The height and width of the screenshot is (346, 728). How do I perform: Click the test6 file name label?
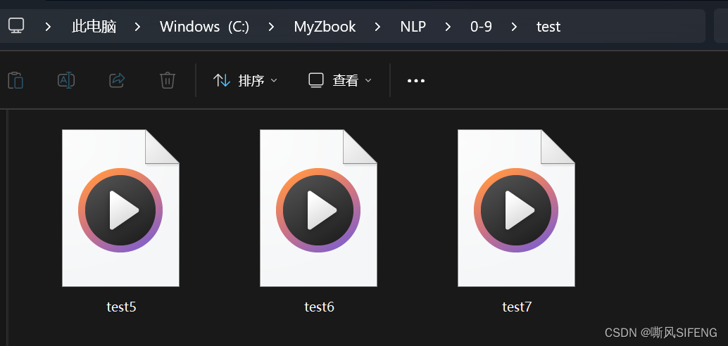coord(319,307)
